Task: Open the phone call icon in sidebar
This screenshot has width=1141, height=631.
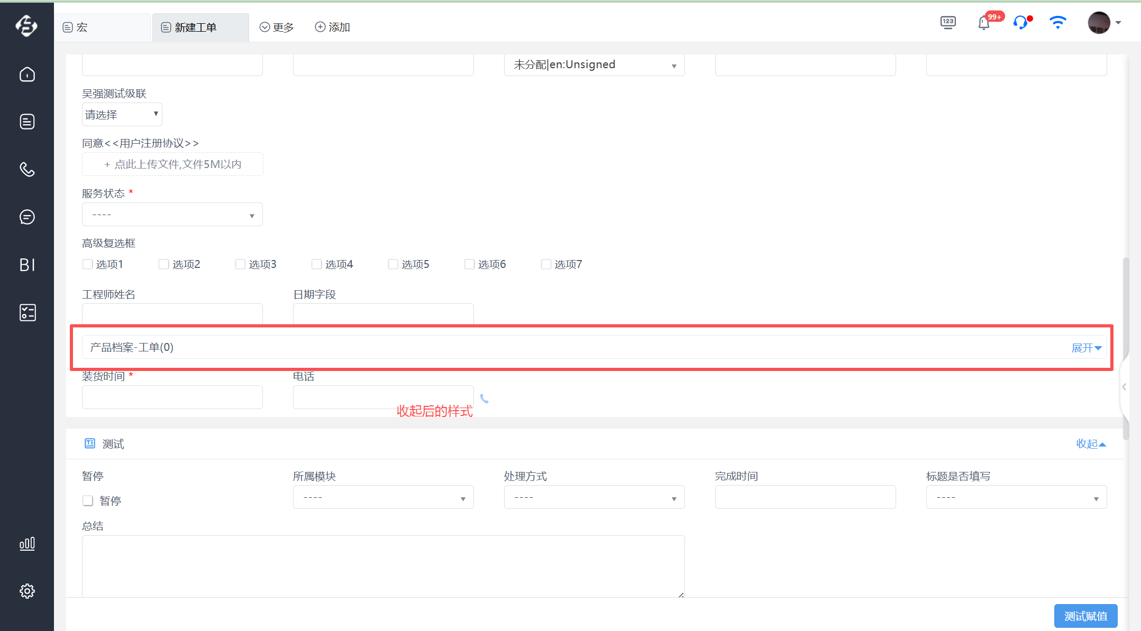Action: (x=27, y=169)
